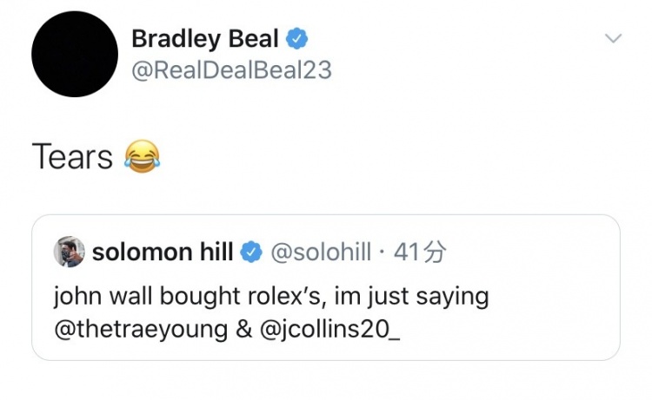Open the @RealDealBeal23 handle
This screenshot has height=400, width=652.
tap(230, 70)
